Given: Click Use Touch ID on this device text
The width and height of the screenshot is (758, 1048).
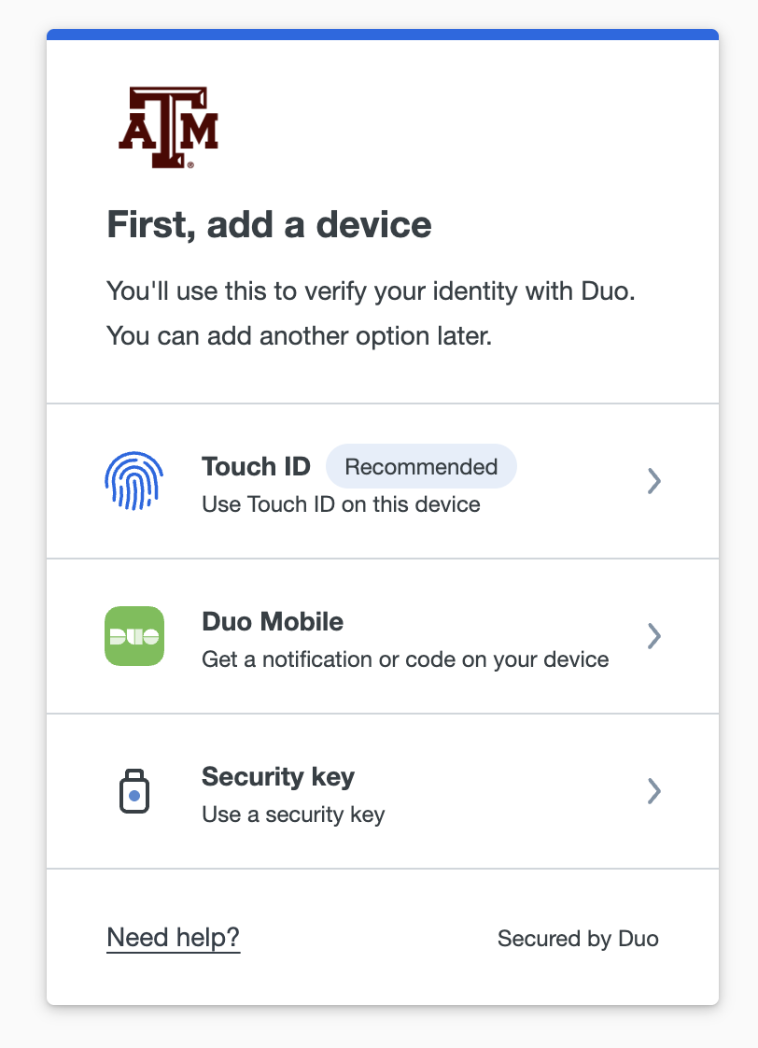Looking at the screenshot, I should (x=340, y=503).
